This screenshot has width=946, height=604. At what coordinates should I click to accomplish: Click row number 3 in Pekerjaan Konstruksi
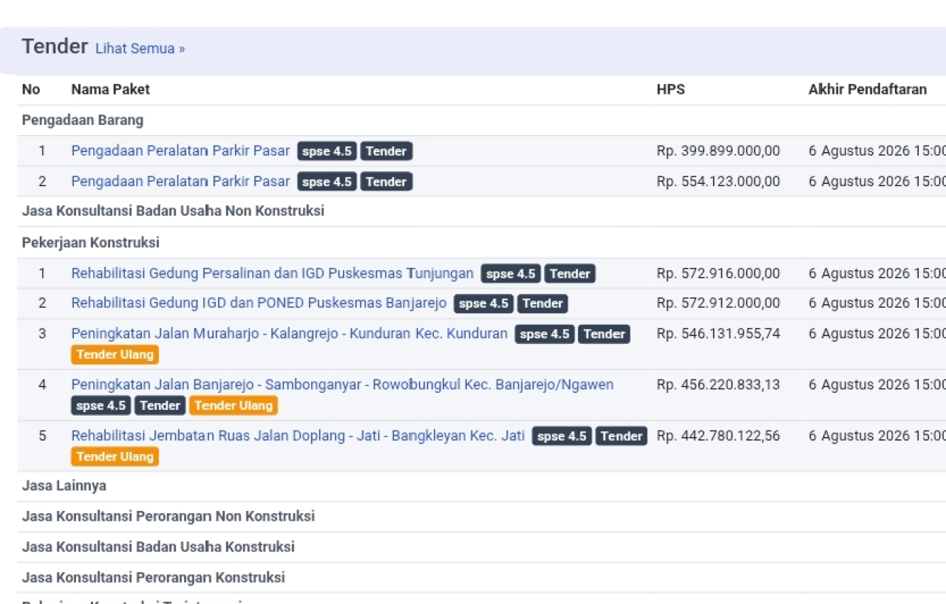click(x=42, y=333)
